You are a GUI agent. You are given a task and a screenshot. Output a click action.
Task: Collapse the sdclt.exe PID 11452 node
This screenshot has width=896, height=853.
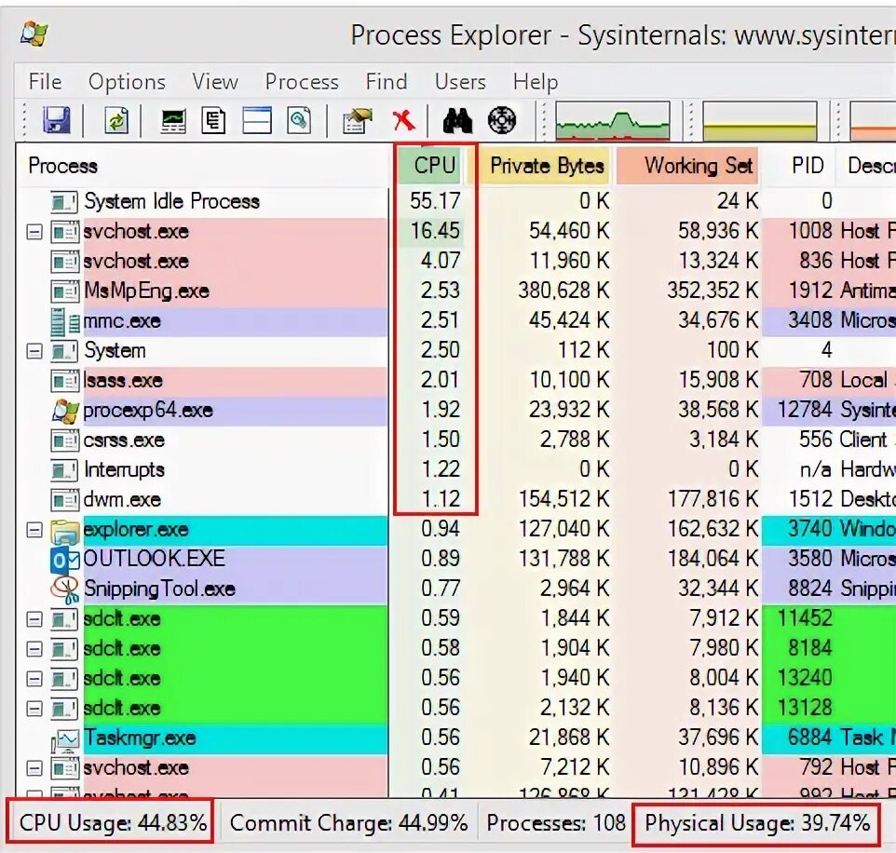(34, 619)
